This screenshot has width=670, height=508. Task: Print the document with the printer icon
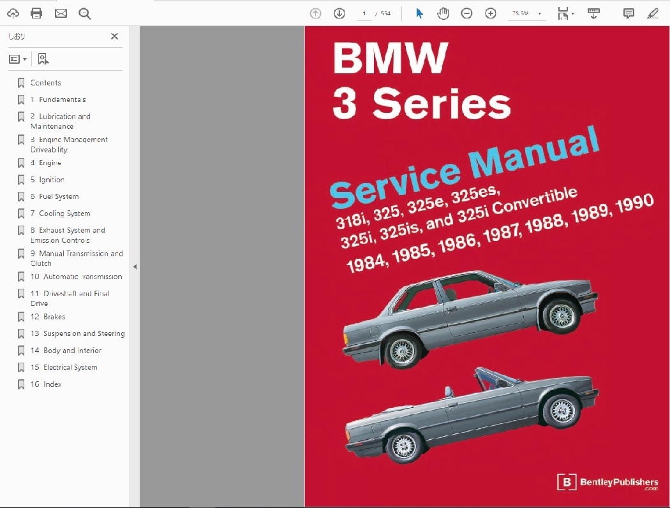pos(36,13)
